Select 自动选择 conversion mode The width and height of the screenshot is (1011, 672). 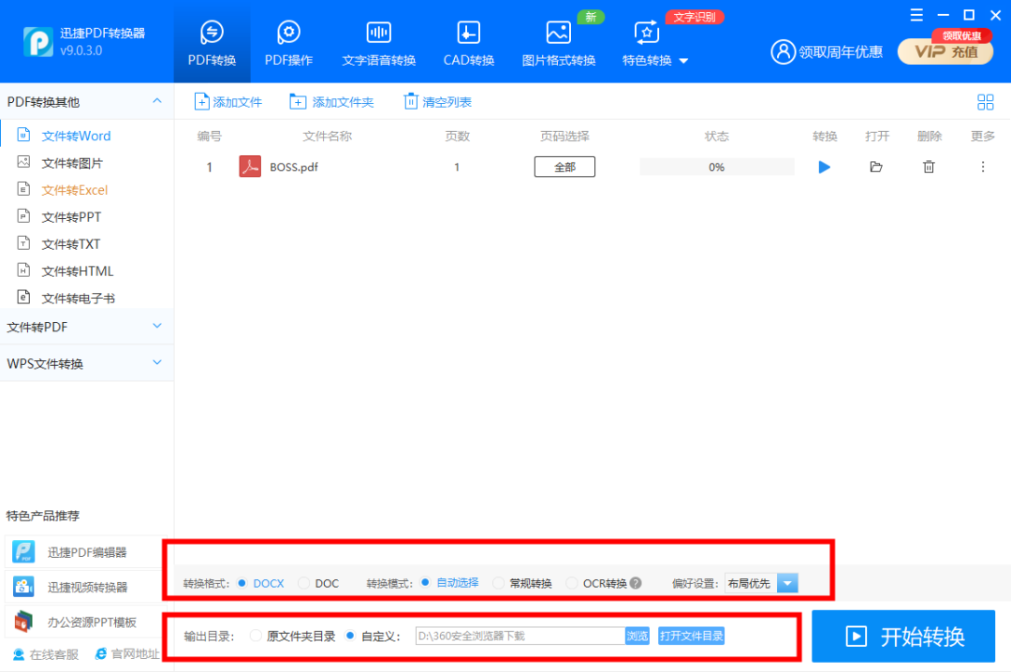(x=425, y=582)
